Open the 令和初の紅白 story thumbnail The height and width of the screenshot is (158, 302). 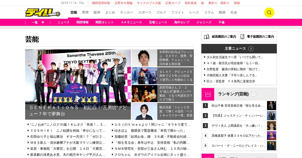(x=144, y=58)
